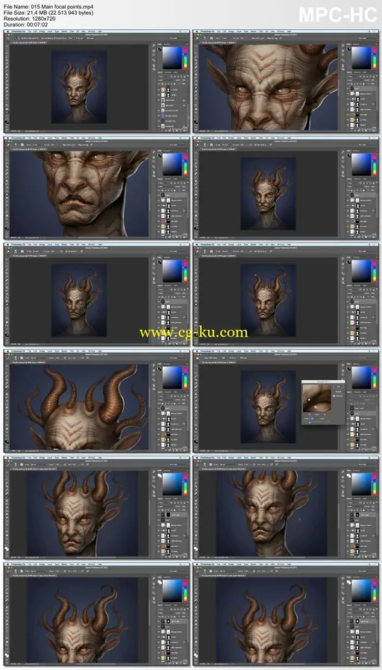Image resolution: width=382 pixels, height=670 pixels.
Task: Toggle the Preview checkbox in the blur dialog
Action: point(334,395)
